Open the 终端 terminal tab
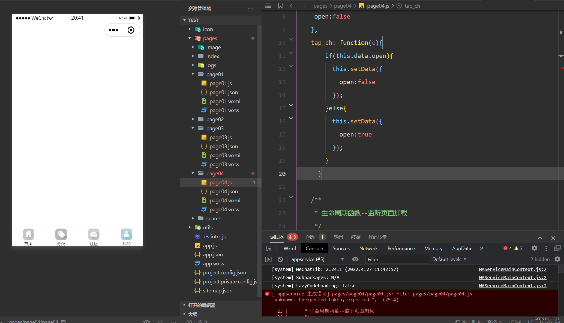The width and height of the screenshot is (564, 323). point(356,237)
